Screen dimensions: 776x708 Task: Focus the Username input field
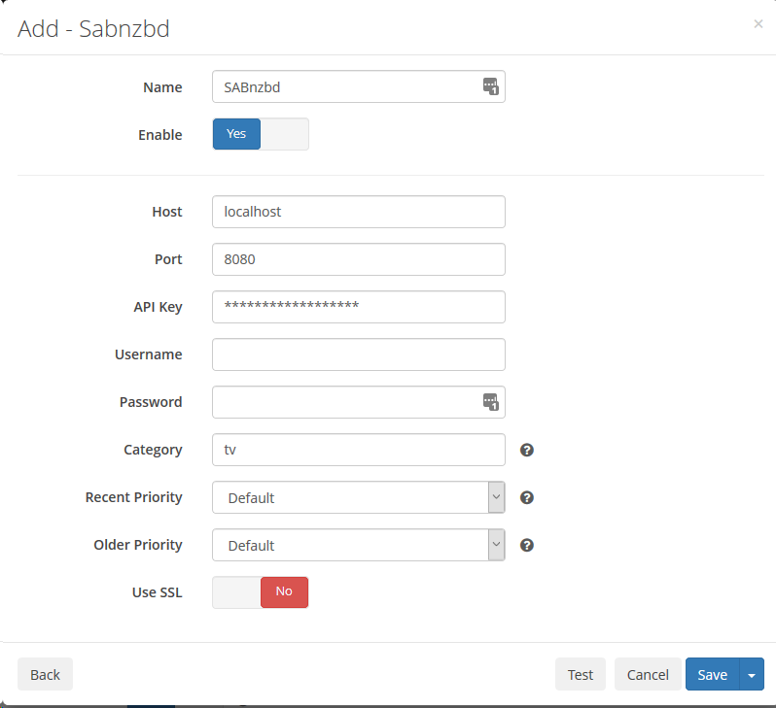coord(358,354)
